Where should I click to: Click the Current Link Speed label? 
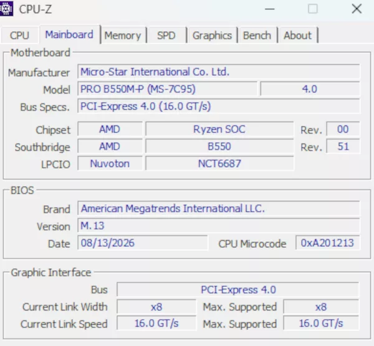pos(64,324)
